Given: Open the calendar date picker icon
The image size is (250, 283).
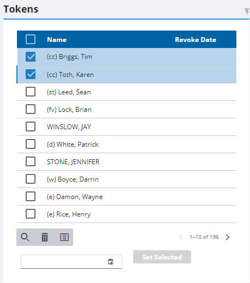Looking at the screenshot, I should click(110, 262).
